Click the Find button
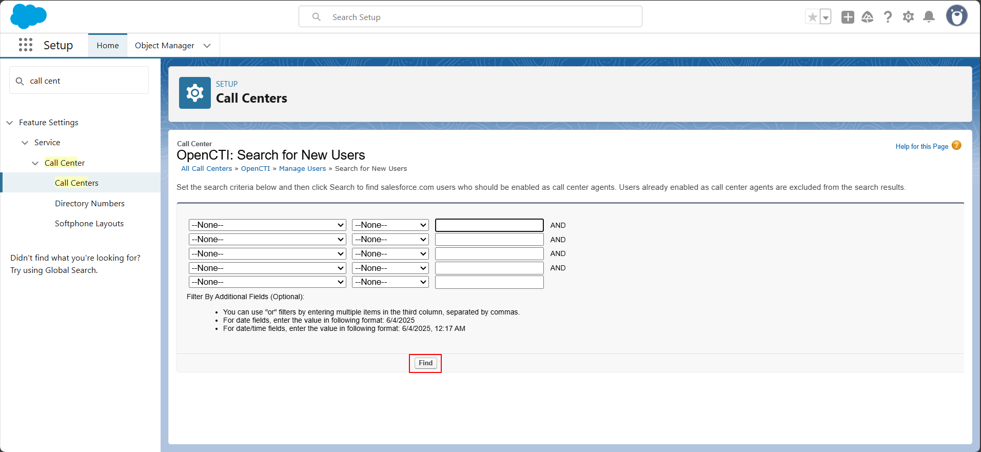981x452 pixels. coord(425,363)
